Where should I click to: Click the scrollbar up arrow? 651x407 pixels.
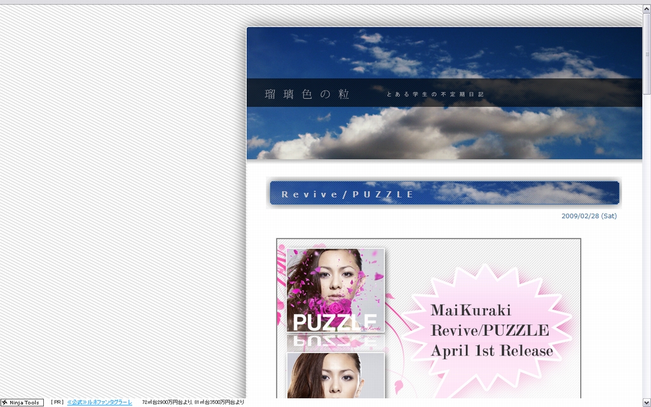[647, 9]
